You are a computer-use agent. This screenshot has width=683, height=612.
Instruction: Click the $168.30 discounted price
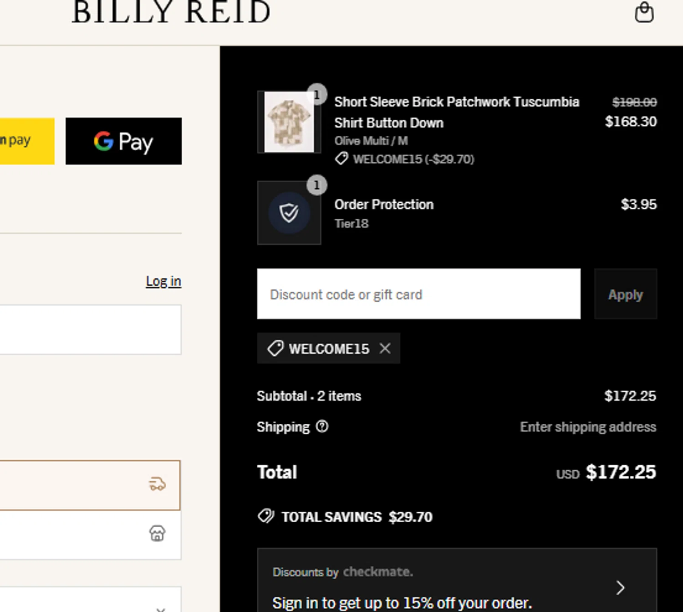(x=631, y=122)
